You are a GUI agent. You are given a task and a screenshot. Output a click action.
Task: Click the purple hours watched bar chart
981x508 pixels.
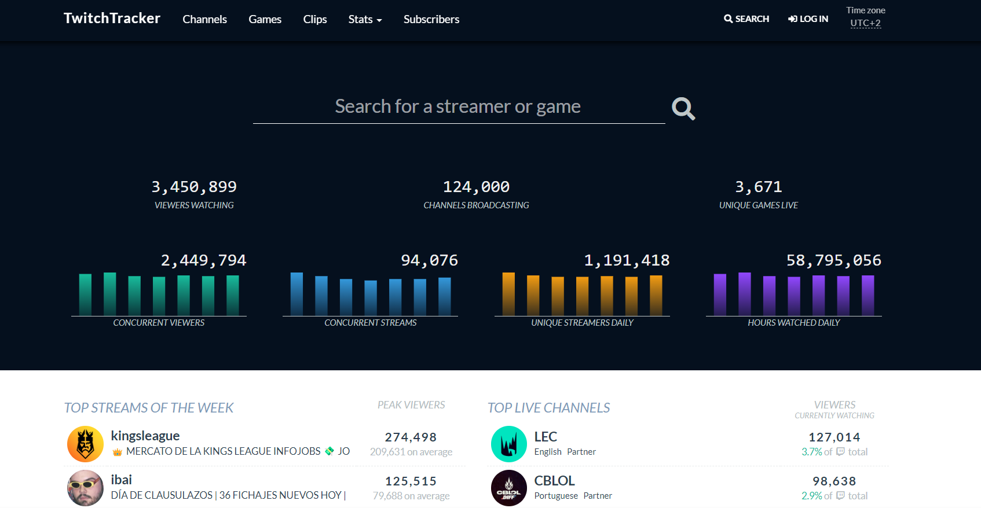[x=794, y=294]
